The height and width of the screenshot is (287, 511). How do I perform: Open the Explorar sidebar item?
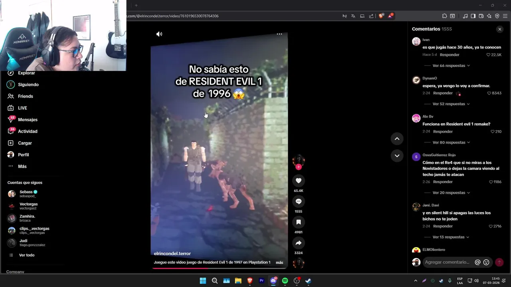click(26, 73)
